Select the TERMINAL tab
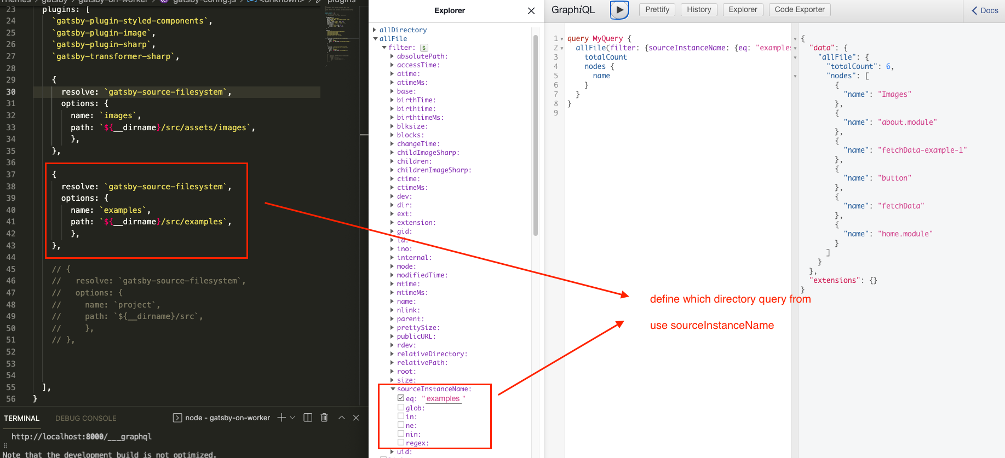Viewport: 1005px width, 458px height. tap(22, 418)
